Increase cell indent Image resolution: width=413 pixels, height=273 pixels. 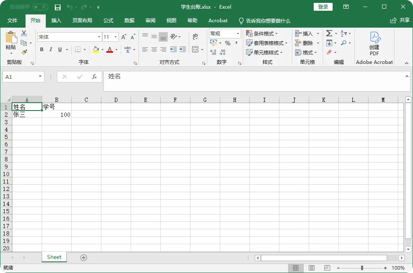pos(183,49)
